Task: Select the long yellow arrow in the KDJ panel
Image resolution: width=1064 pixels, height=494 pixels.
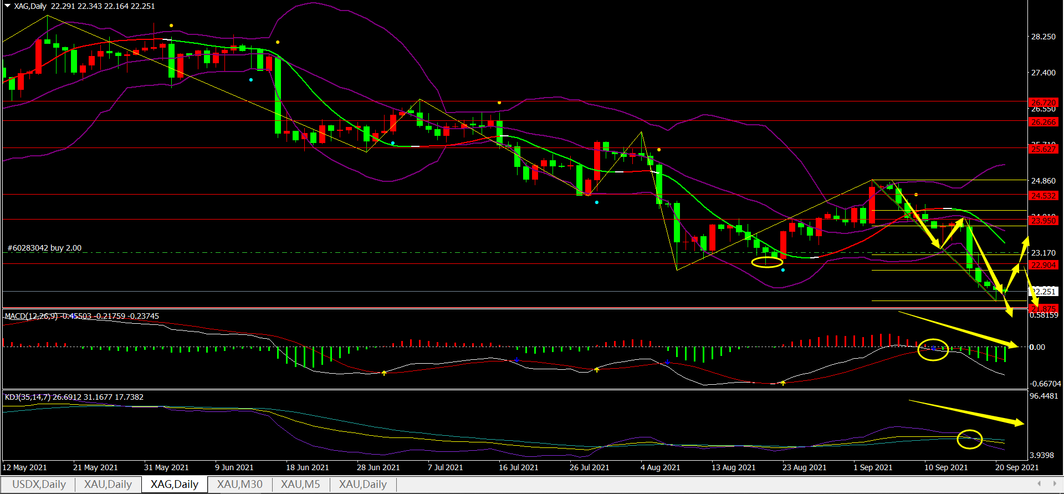Action: coord(966,412)
